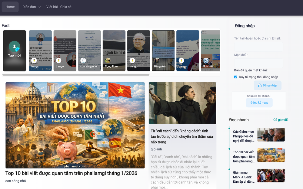Open article Từ "cải cách" đến "kháng cách" title
This screenshot has width=303, height=189.
click(182, 136)
